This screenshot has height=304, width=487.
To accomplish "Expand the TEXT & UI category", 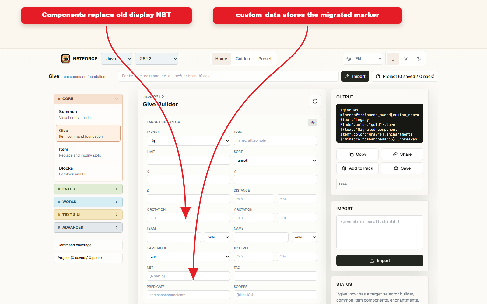I will [88, 215].
